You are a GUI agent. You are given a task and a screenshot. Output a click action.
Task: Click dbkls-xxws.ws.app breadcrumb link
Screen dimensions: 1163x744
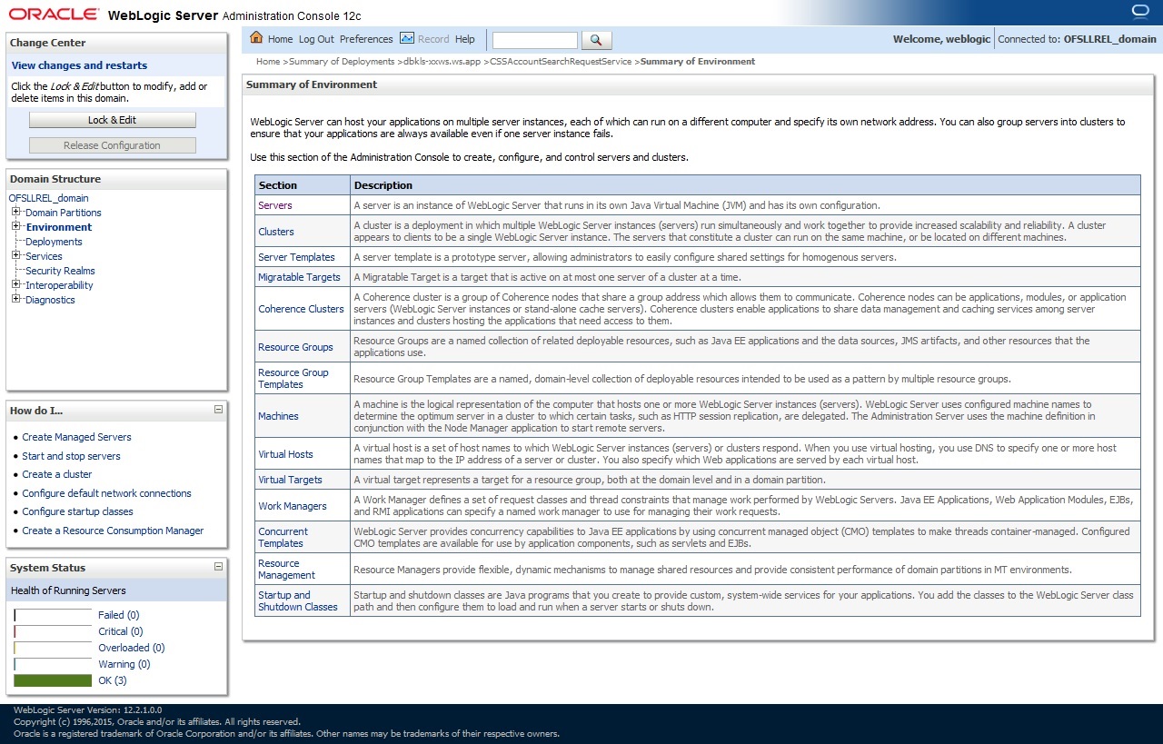point(442,62)
